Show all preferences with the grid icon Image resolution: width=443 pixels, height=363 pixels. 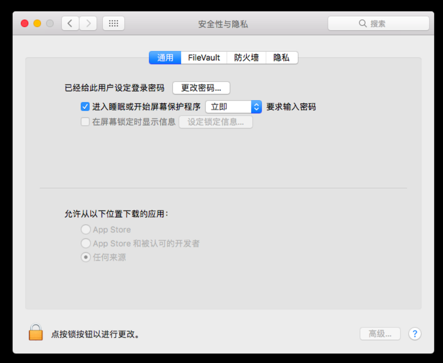114,23
